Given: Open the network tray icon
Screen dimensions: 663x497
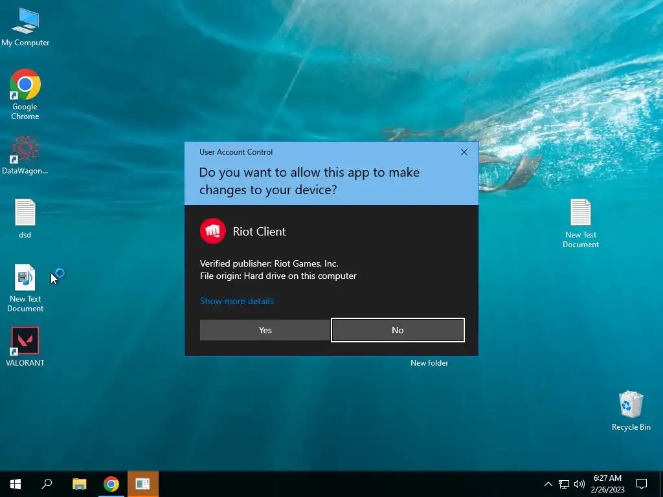Looking at the screenshot, I should pyautogui.click(x=564, y=484).
